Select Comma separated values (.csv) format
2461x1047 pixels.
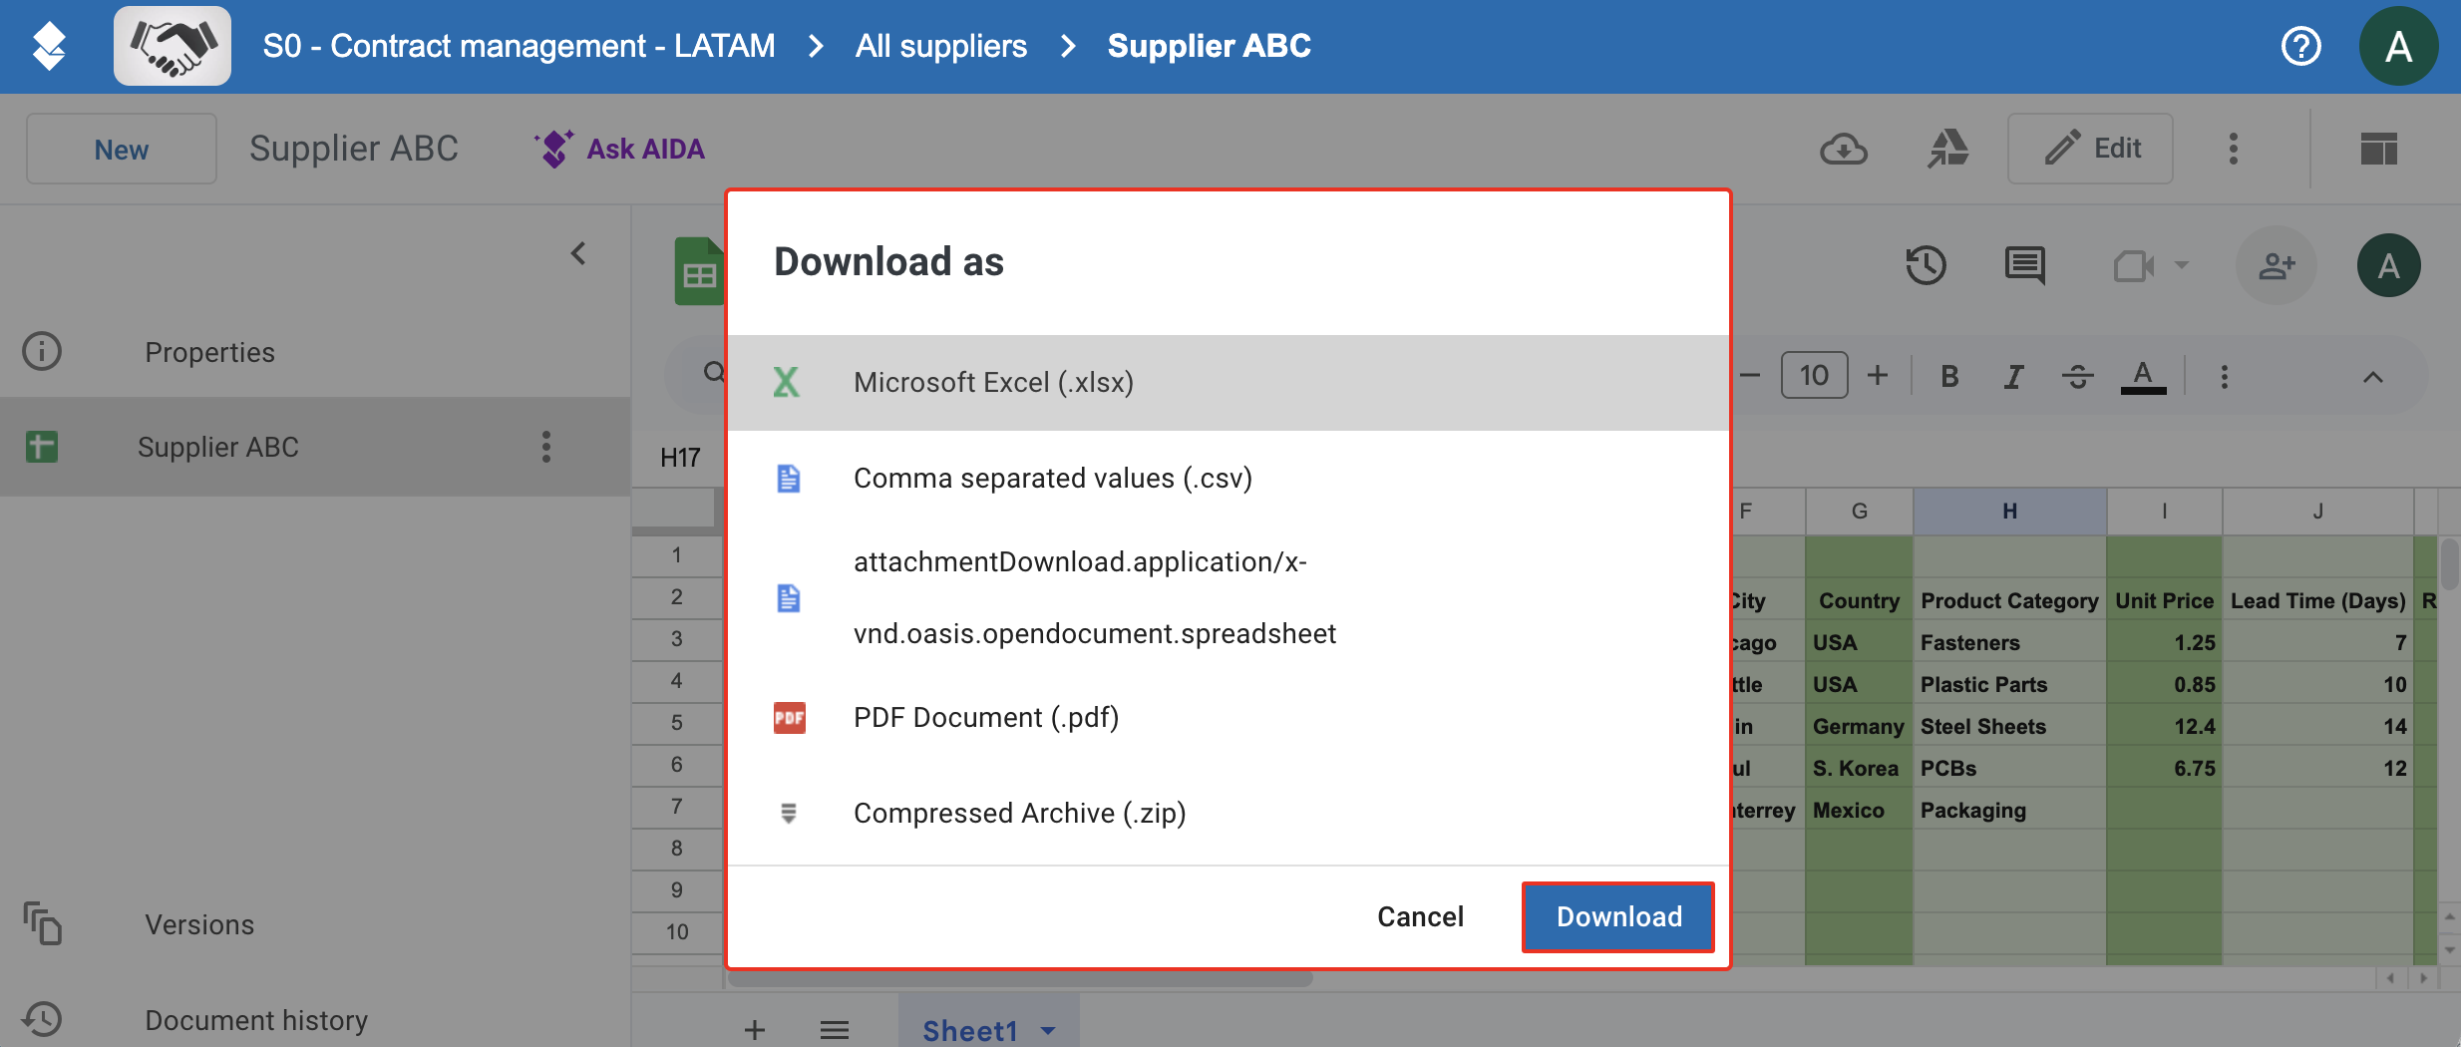1229,479
